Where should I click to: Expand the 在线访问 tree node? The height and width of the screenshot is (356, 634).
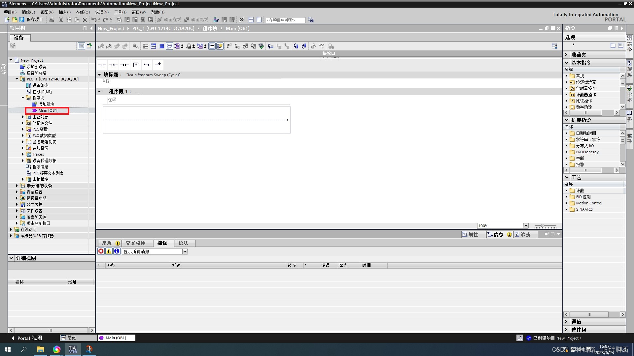pyautogui.click(x=11, y=229)
